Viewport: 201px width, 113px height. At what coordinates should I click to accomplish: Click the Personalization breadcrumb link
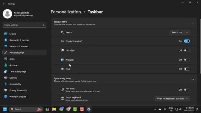pos(66,12)
